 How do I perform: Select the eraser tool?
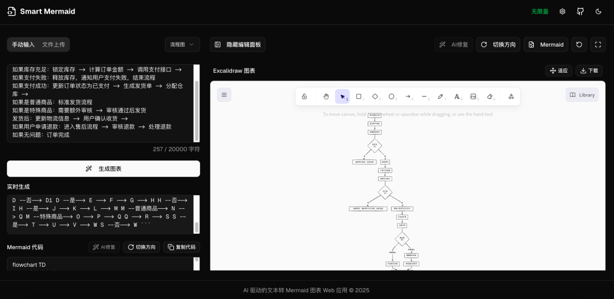(489, 96)
